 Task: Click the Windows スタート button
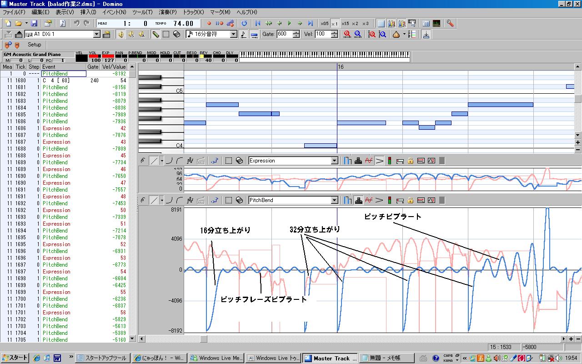(15, 358)
